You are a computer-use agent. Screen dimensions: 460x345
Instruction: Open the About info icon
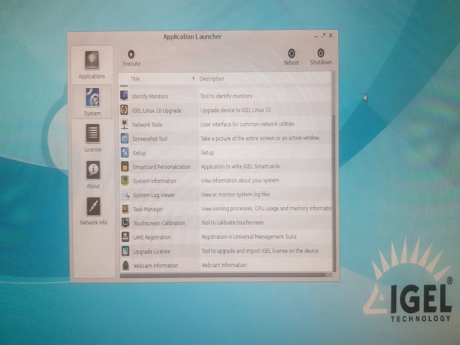click(93, 170)
